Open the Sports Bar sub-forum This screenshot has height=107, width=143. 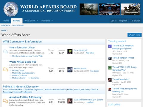(x=35, y=78)
